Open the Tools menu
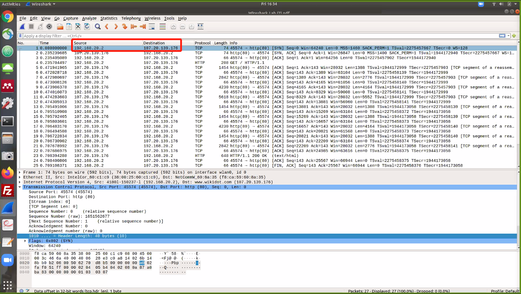521x294 pixels. 169,18
